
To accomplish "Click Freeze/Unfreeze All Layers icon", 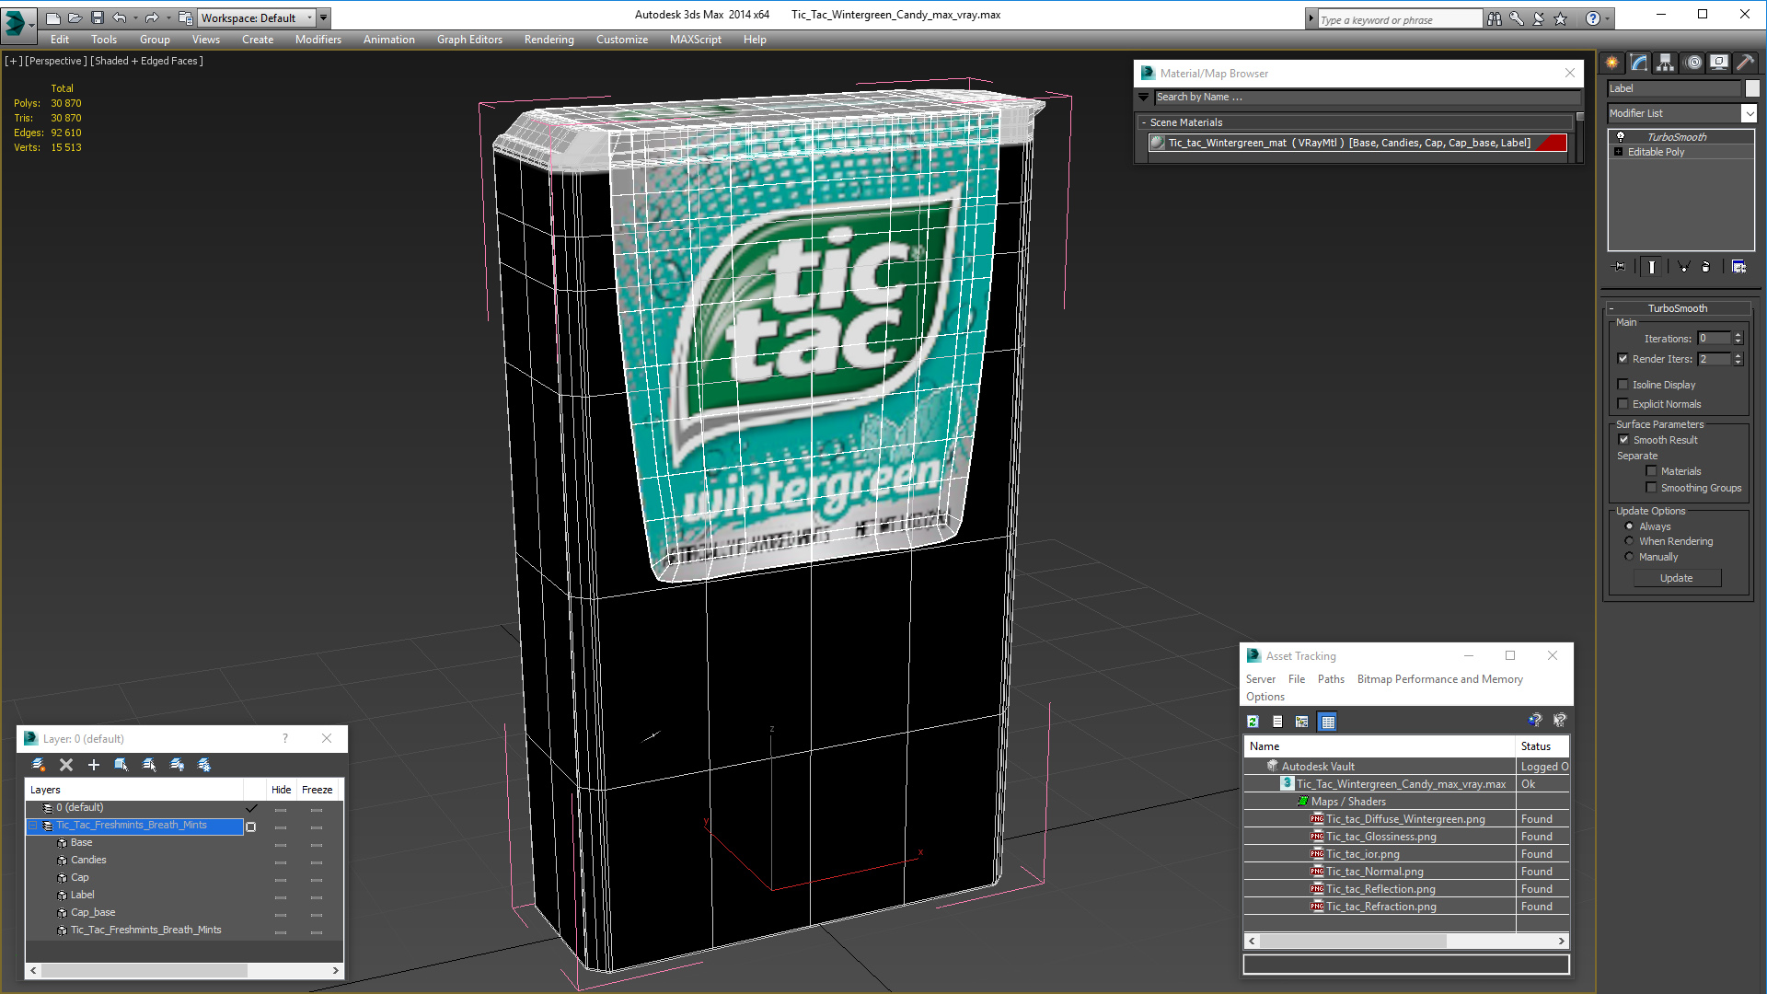I will coord(204,765).
